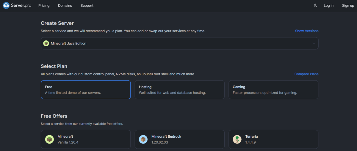The width and height of the screenshot is (357, 151).
Task: Open the Domains menu item
Action: (65, 6)
